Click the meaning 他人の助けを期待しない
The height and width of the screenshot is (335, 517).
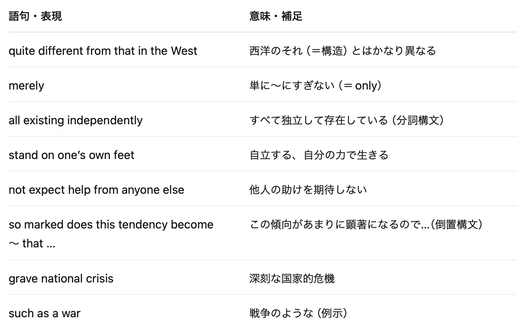(x=308, y=190)
